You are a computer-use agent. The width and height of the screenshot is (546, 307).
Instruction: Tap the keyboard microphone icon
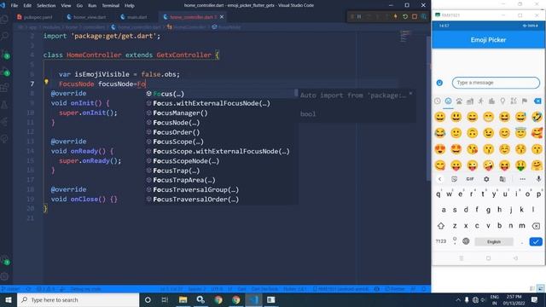click(x=538, y=179)
